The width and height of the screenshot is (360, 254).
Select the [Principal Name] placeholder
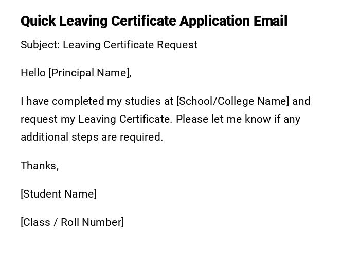point(89,73)
